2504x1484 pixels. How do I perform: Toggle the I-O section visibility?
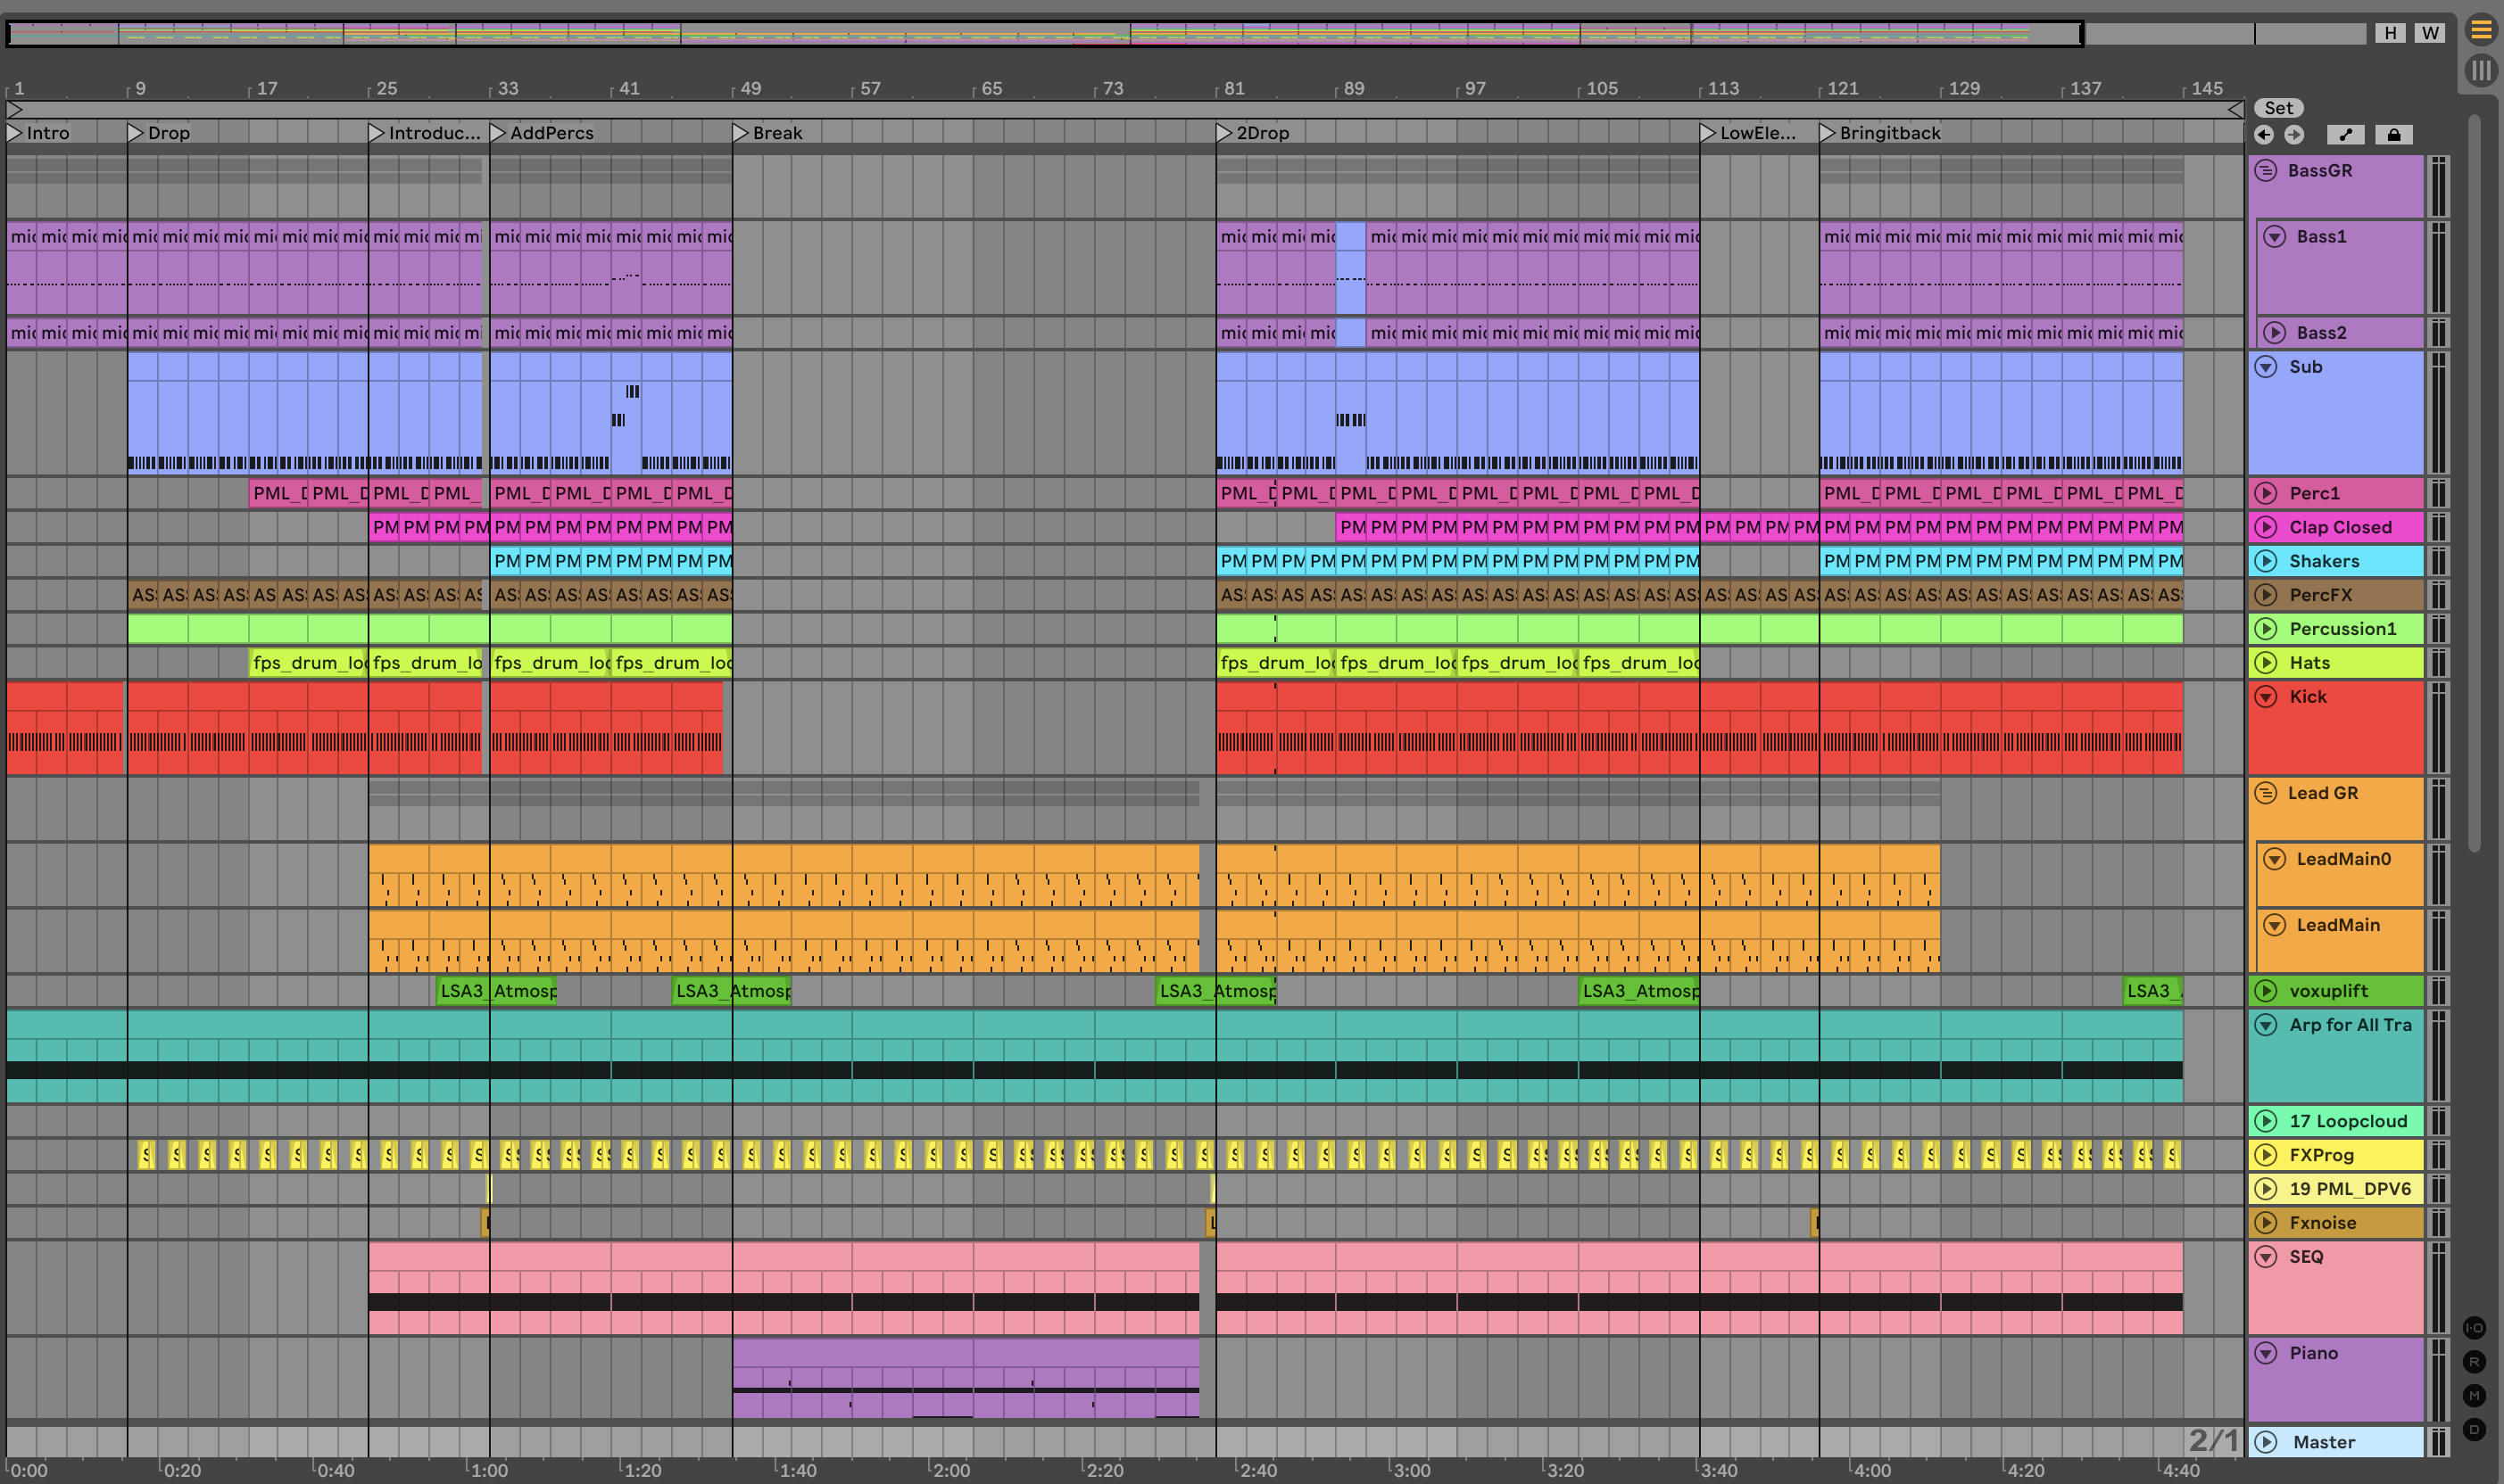[2474, 1328]
